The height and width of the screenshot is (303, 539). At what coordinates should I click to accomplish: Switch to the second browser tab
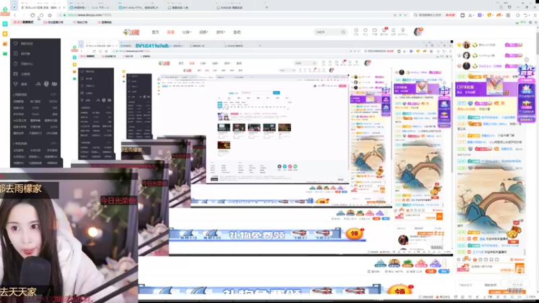(90, 7)
